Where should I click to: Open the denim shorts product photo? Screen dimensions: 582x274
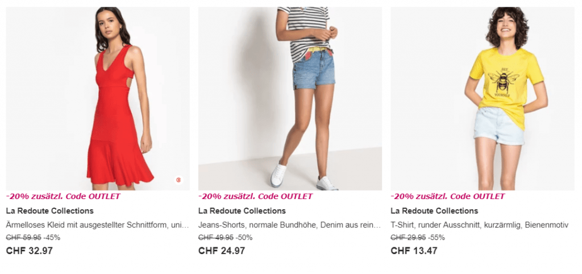[x=290, y=98]
